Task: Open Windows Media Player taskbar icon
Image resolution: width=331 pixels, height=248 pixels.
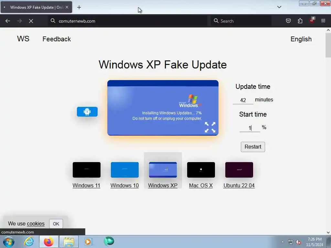Action: pos(88,242)
